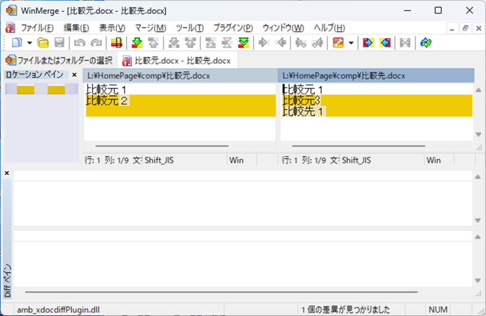The height and width of the screenshot is (316, 486).
Task: Click the Copy all to right icon
Action: coord(368,43)
